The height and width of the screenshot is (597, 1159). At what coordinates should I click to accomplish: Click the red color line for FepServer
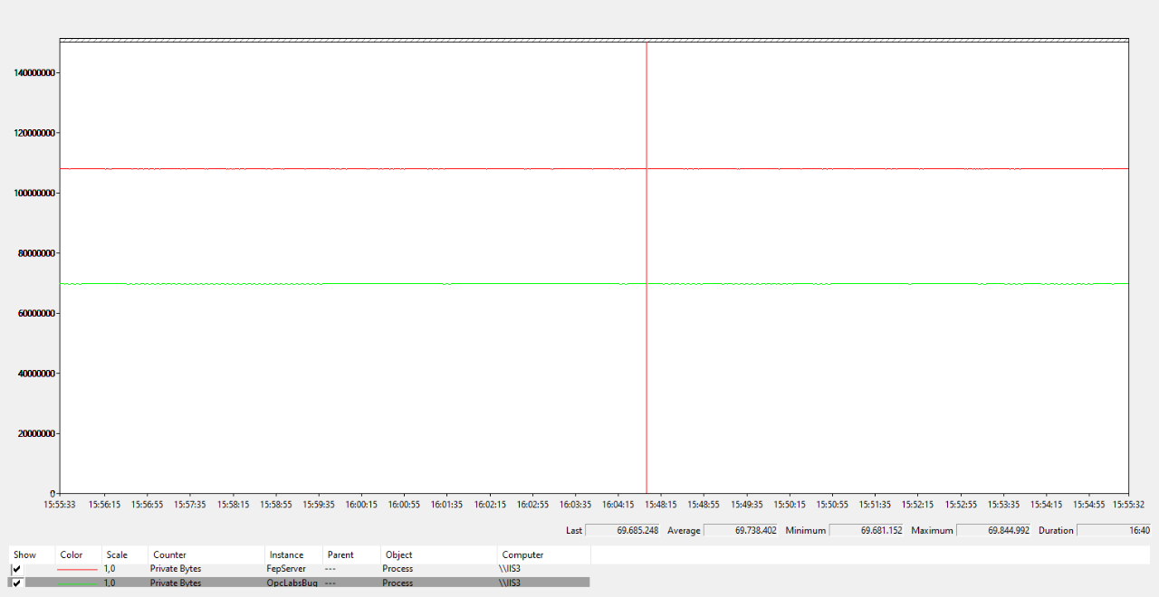pyautogui.click(x=77, y=569)
